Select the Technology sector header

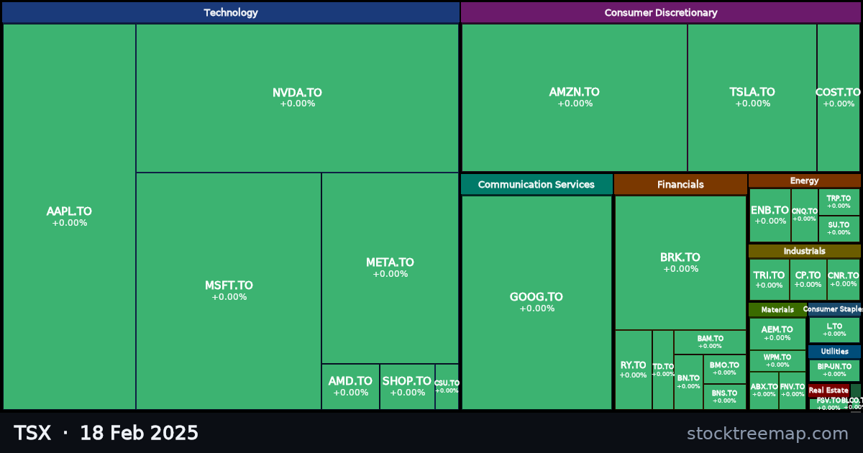pos(230,12)
